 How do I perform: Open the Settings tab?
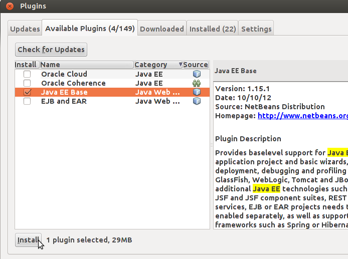[x=256, y=29]
